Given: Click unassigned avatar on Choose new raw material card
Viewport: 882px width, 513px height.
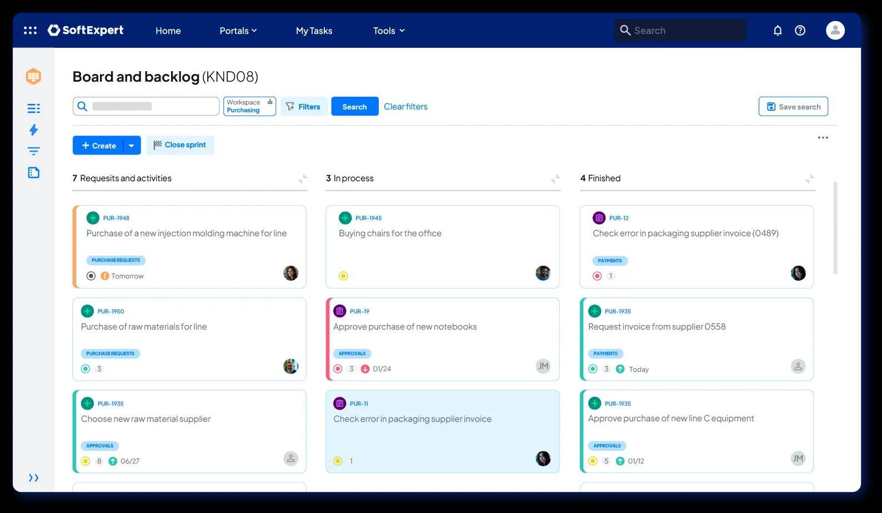Looking at the screenshot, I should (x=291, y=458).
